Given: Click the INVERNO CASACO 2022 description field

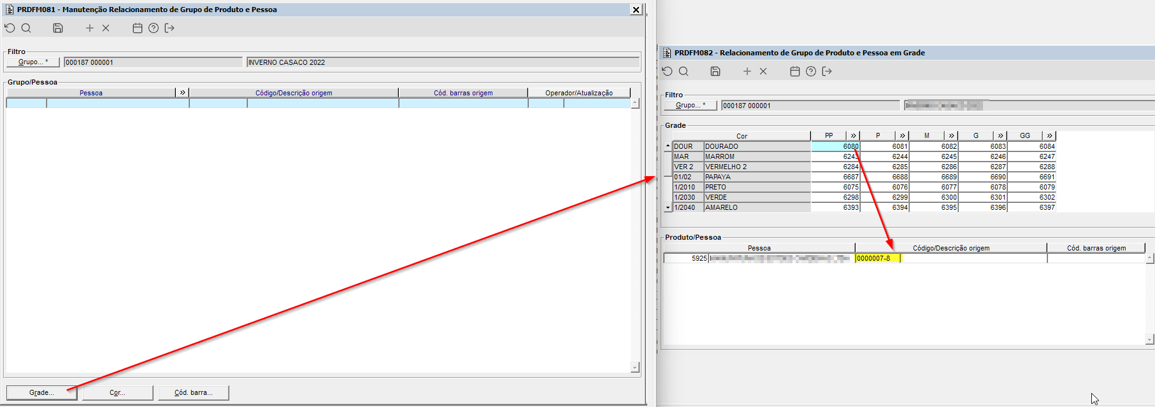Looking at the screenshot, I should point(443,62).
